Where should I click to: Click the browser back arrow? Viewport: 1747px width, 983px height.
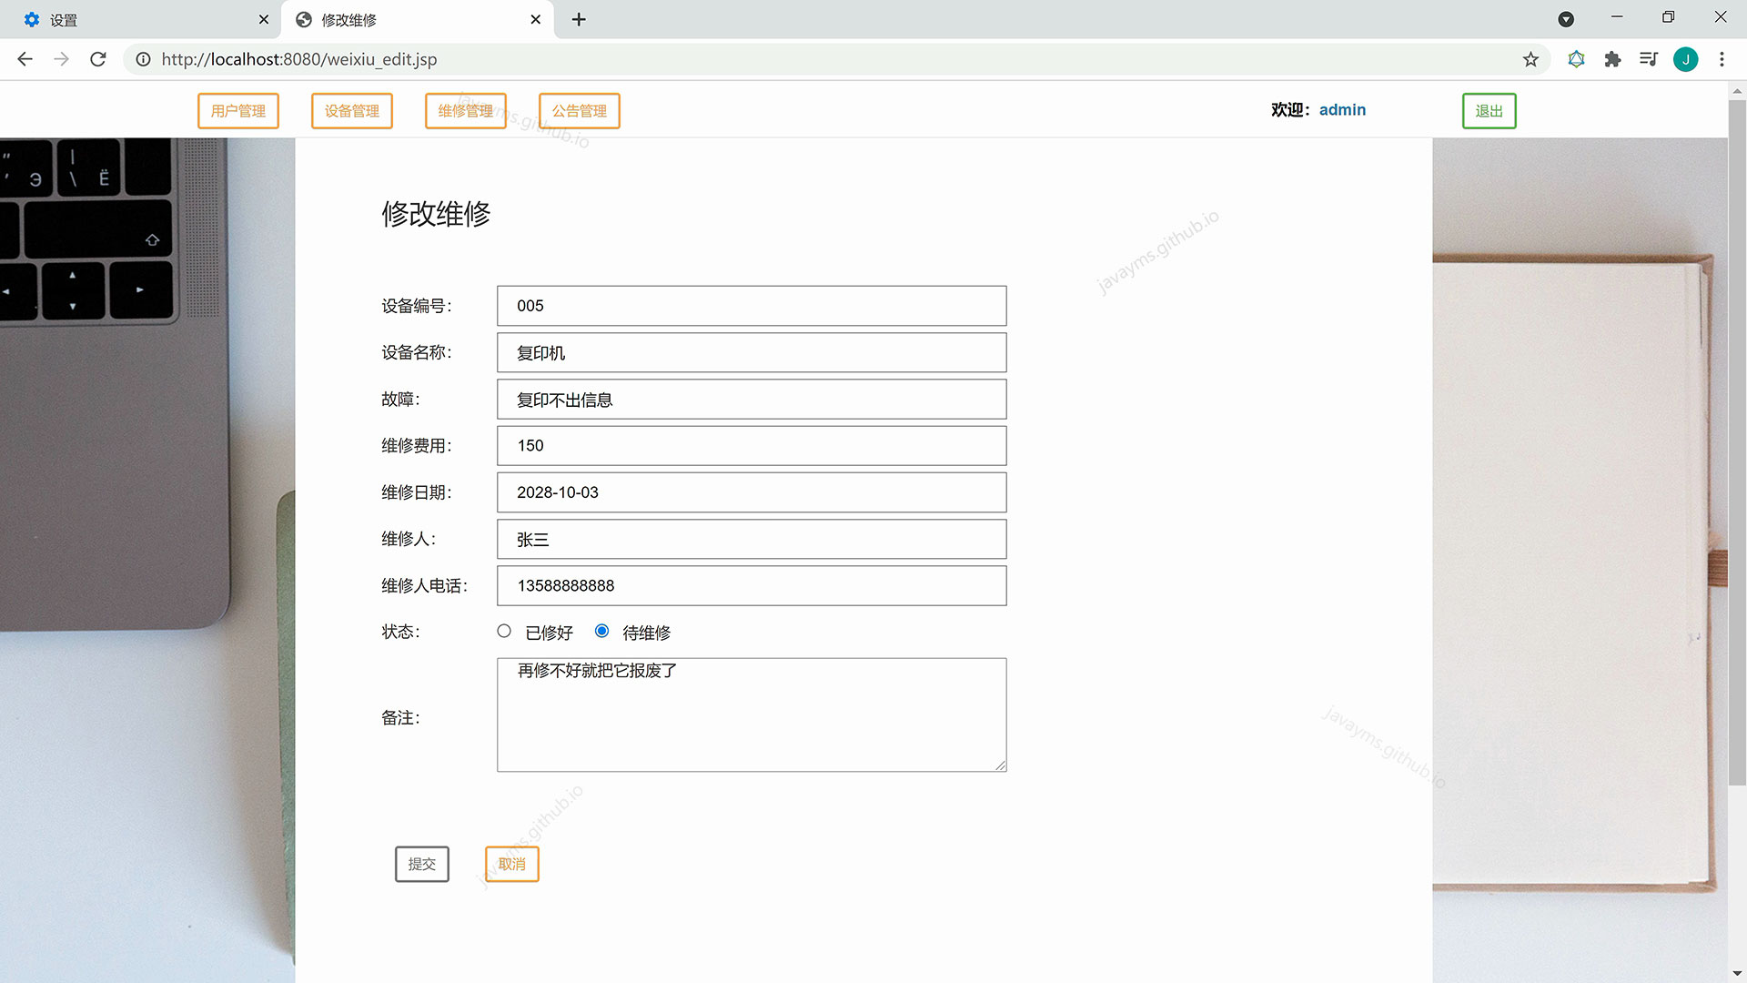coord(25,59)
